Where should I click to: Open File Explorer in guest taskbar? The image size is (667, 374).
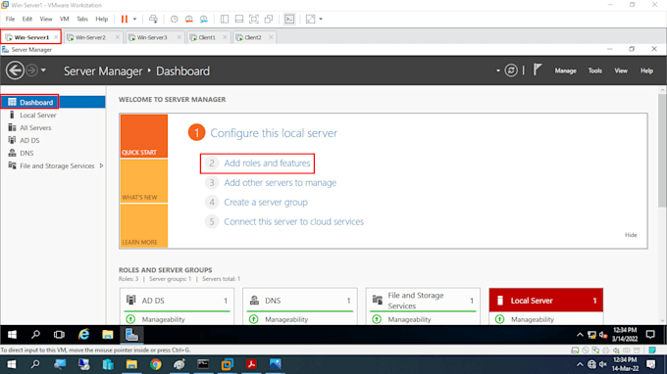[108, 335]
